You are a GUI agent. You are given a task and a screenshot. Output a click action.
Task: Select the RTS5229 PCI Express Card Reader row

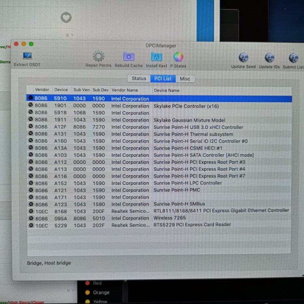(x=159, y=225)
